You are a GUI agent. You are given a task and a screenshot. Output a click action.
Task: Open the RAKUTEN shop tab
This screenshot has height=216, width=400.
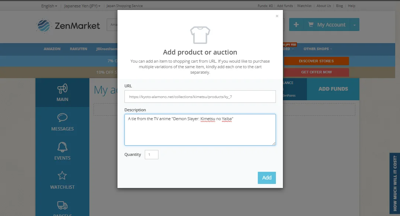[x=79, y=49]
